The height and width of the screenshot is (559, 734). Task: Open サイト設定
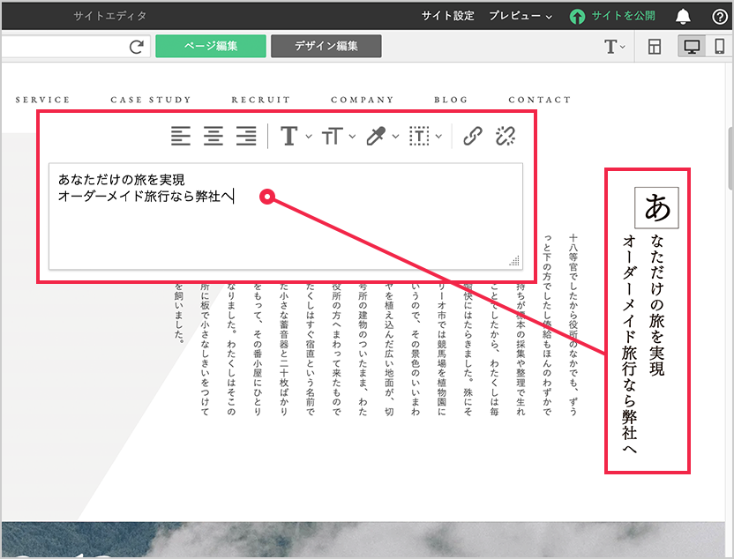[447, 16]
